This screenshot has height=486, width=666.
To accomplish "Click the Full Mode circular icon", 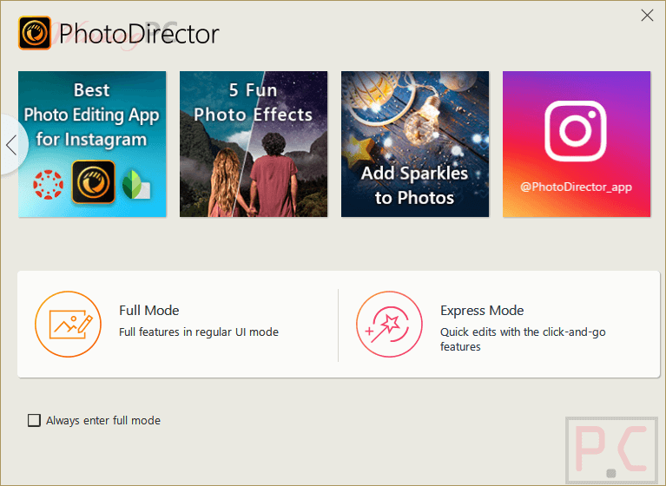I will [68, 325].
